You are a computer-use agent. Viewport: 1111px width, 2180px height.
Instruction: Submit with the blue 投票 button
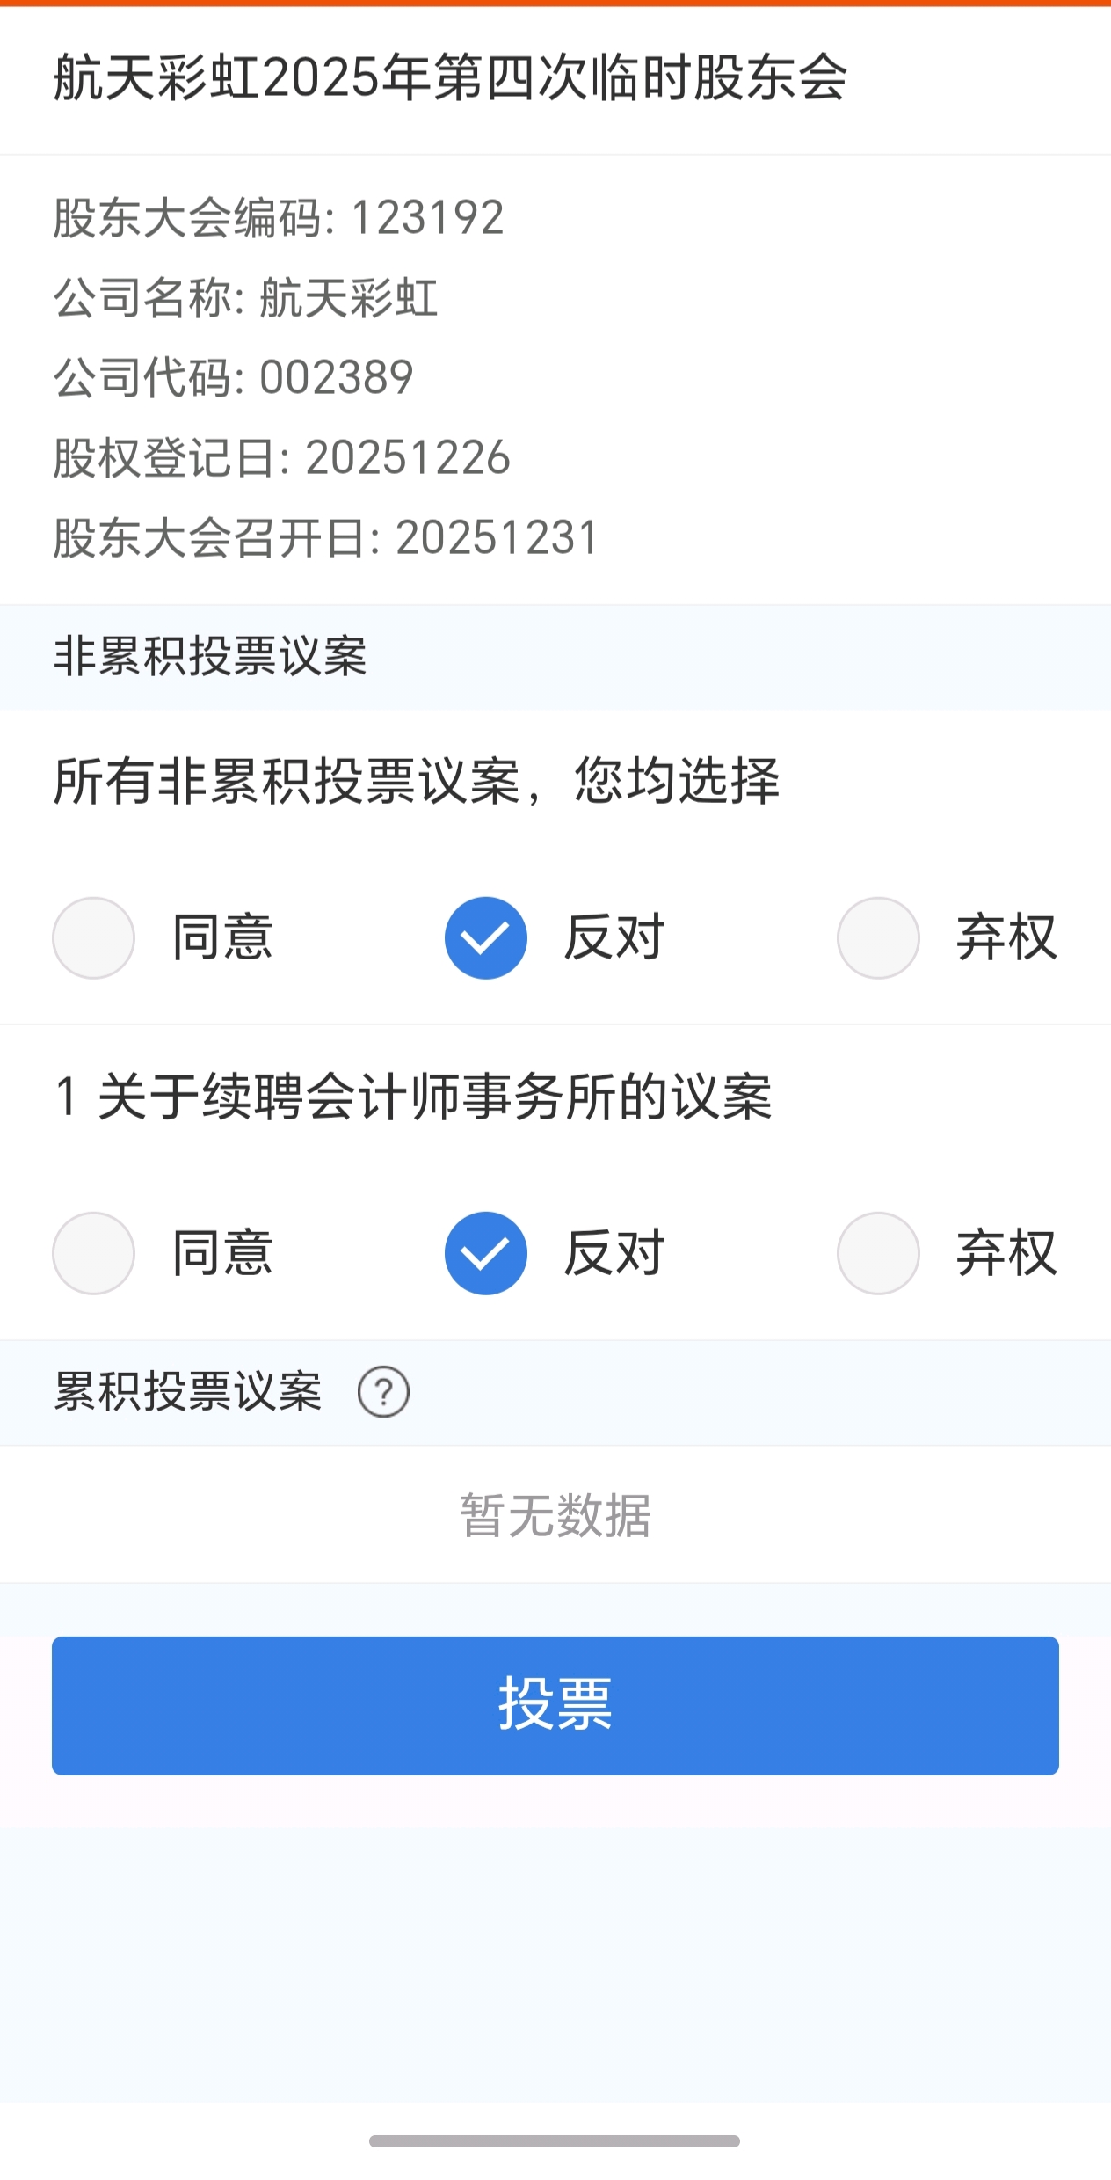pos(555,1705)
